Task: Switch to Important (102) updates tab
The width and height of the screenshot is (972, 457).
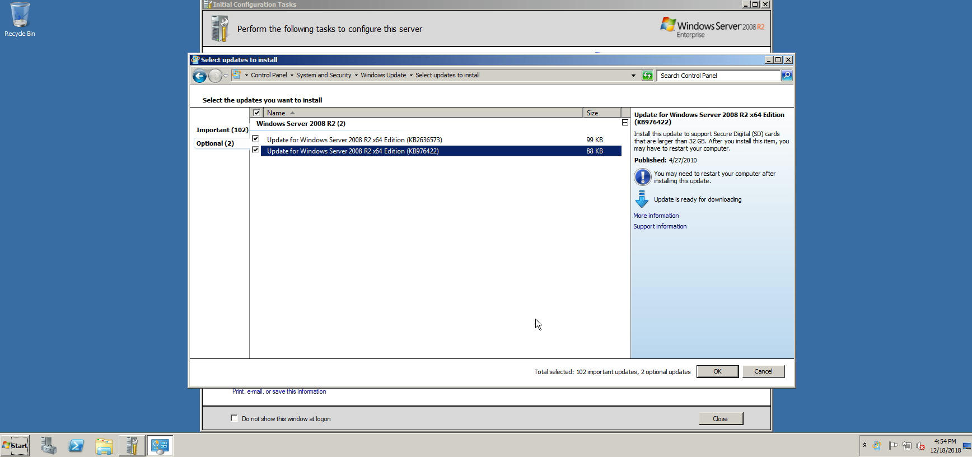Action: click(x=222, y=130)
